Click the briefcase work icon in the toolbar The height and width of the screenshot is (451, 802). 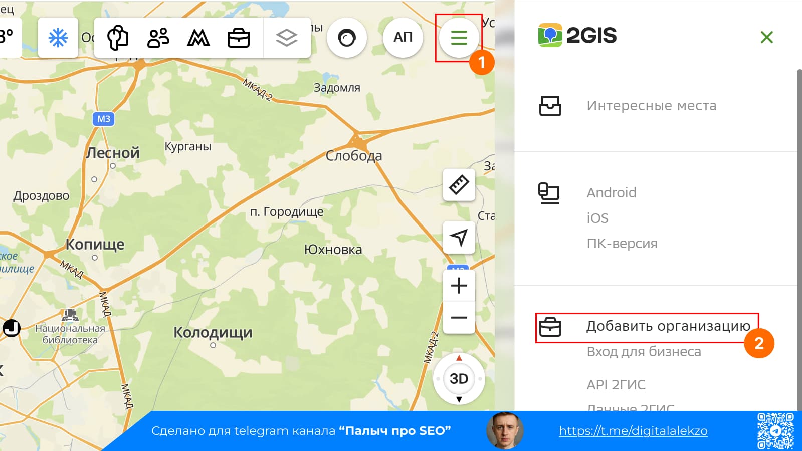click(239, 37)
